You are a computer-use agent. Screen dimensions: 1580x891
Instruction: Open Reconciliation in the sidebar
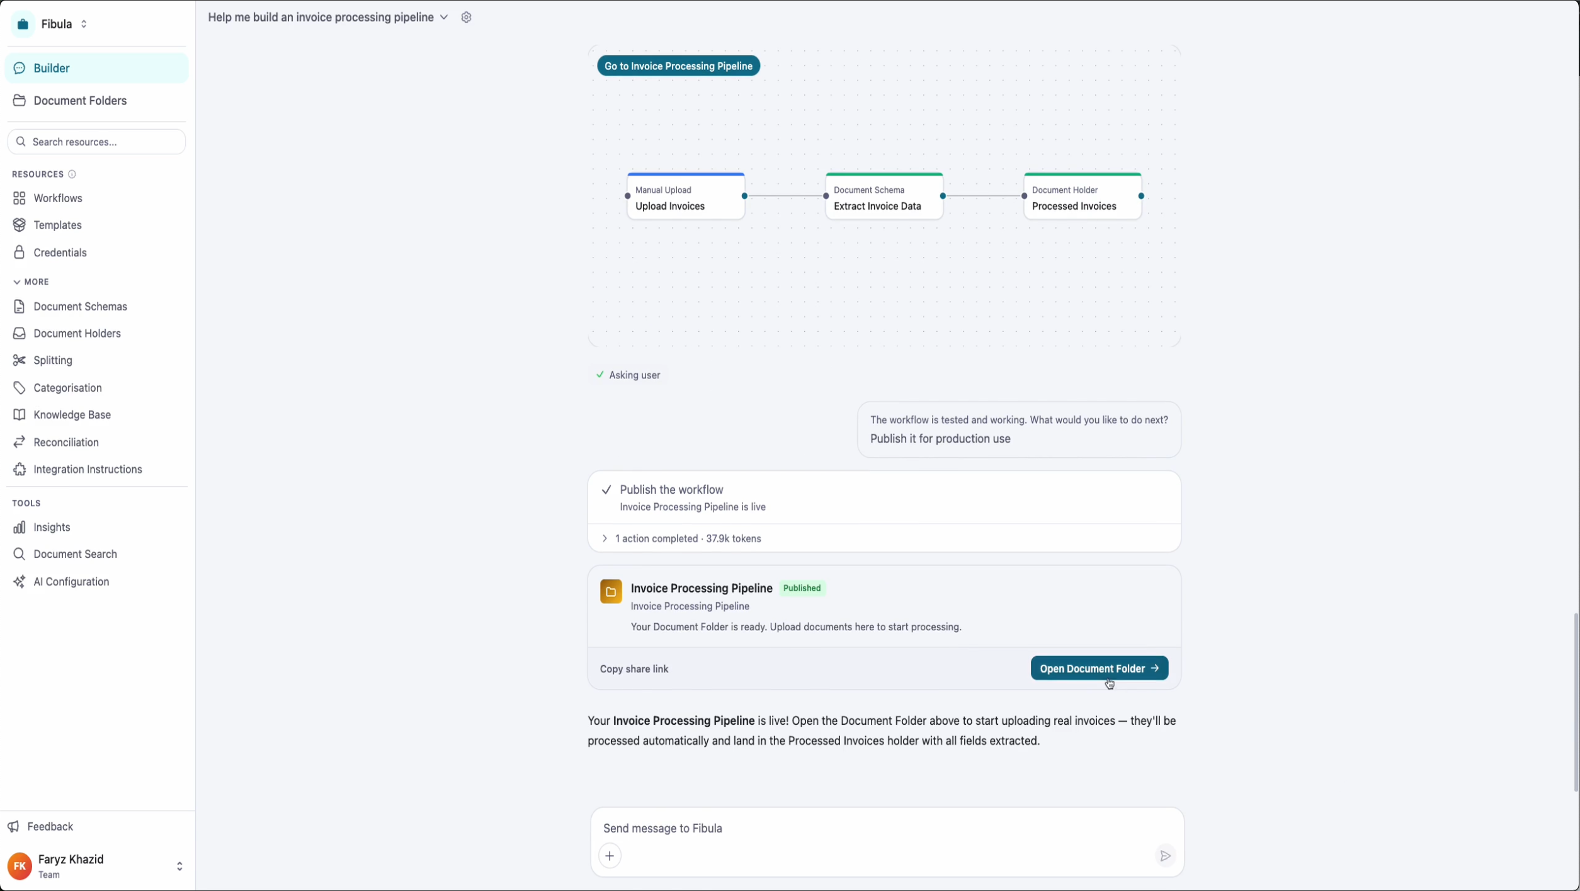point(96,442)
